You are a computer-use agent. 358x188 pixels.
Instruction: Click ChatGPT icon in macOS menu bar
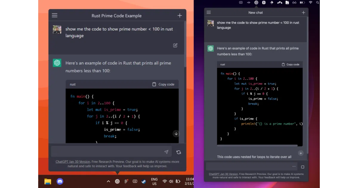point(256,2)
